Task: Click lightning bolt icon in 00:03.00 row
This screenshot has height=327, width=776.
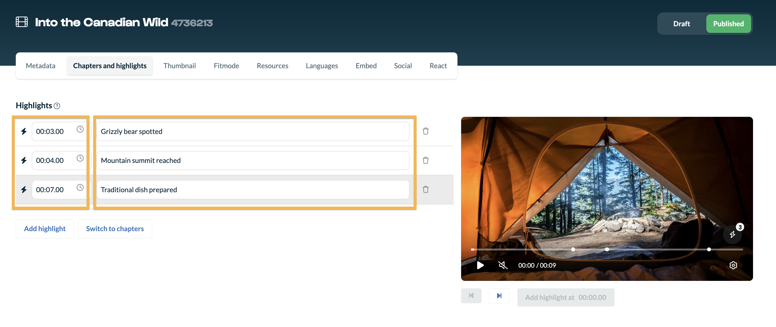Action: click(24, 131)
